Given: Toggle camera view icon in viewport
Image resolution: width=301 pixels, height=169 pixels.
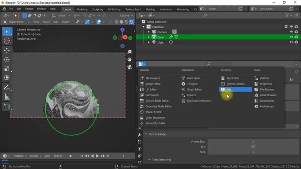Looking at the screenshot, I should [x=130, y=67].
